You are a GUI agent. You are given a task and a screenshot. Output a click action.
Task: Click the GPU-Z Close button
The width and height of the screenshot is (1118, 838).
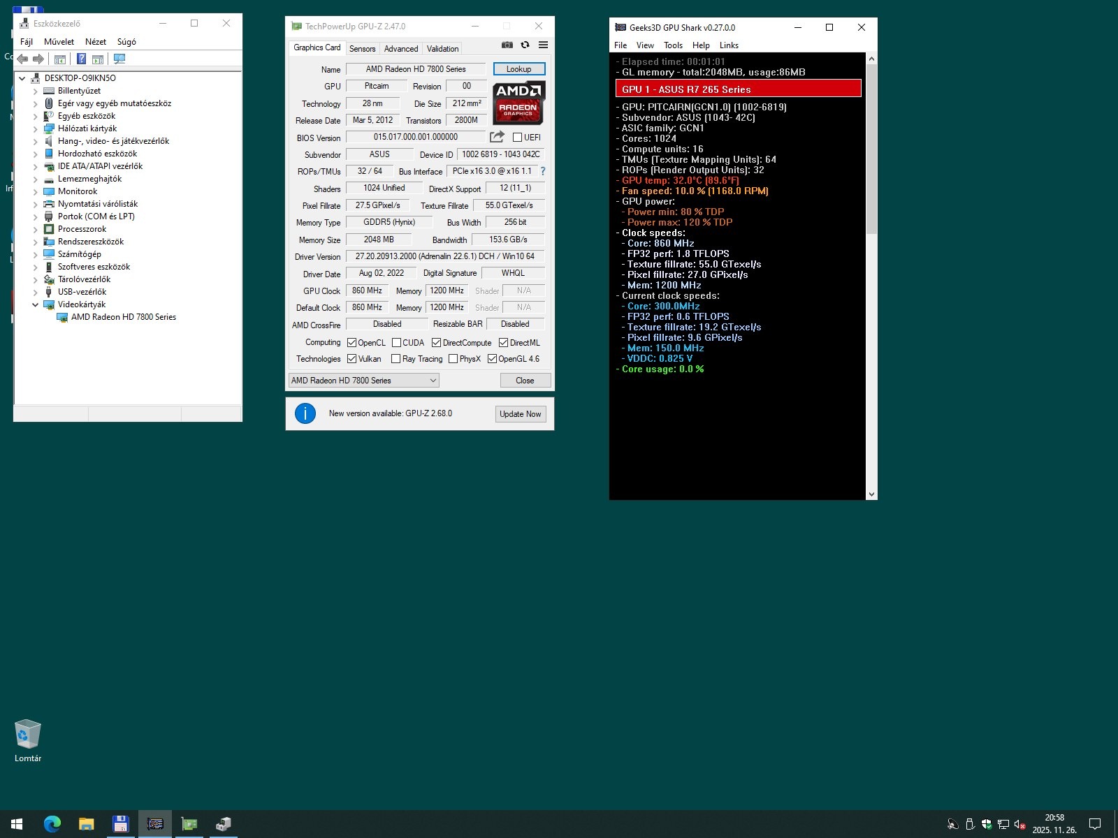[x=525, y=381]
